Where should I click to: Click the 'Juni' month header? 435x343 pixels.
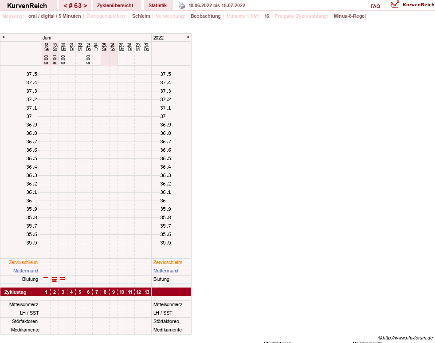47,38
